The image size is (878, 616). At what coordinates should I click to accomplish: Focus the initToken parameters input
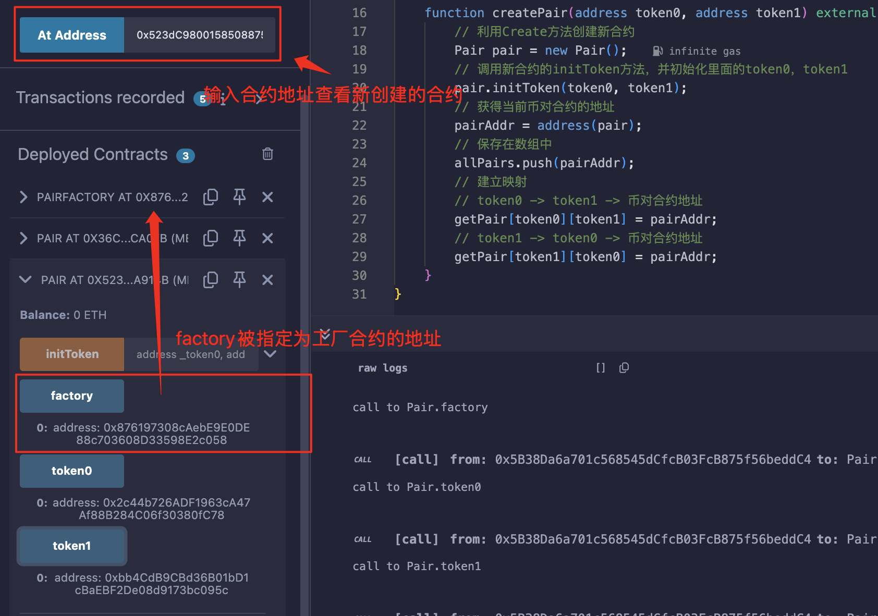[x=191, y=354]
